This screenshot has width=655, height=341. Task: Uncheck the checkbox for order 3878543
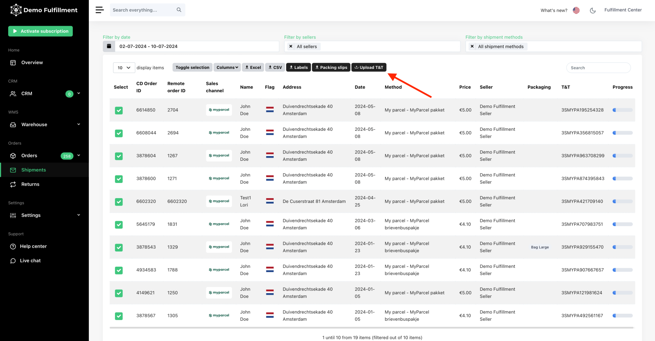tap(119, 248)
